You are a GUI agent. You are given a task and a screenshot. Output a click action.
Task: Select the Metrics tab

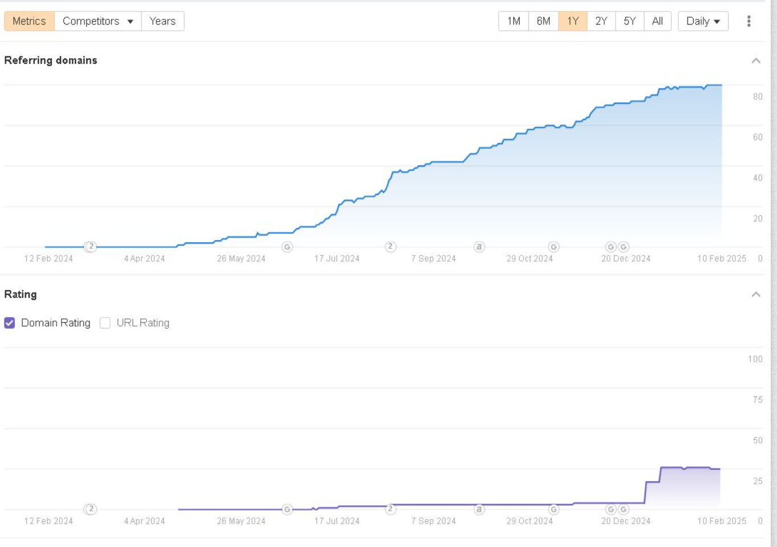tap(29, 21)
